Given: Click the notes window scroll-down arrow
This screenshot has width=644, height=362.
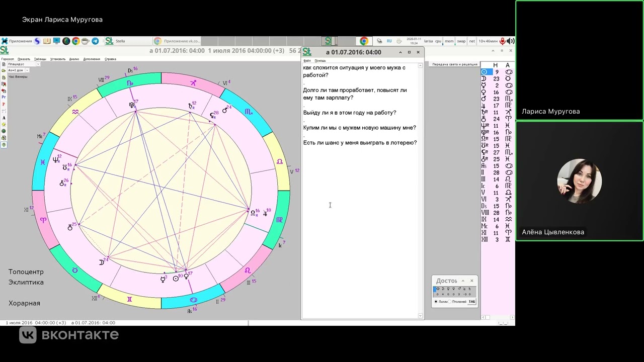Looking at the screenshot, I should coord(420,316).
